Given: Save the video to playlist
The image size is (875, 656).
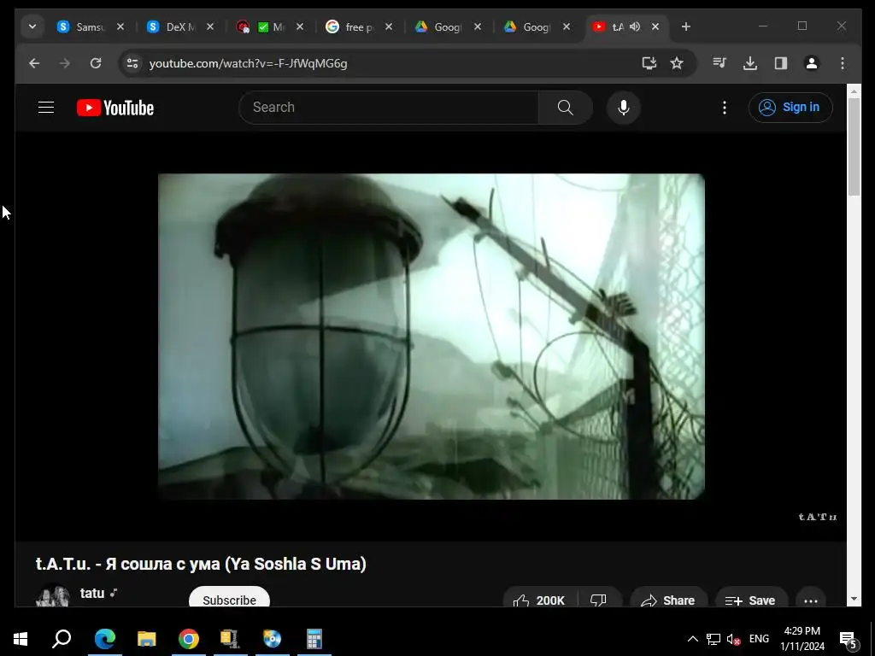Looking at the screenshot, I should click(750, 599).
